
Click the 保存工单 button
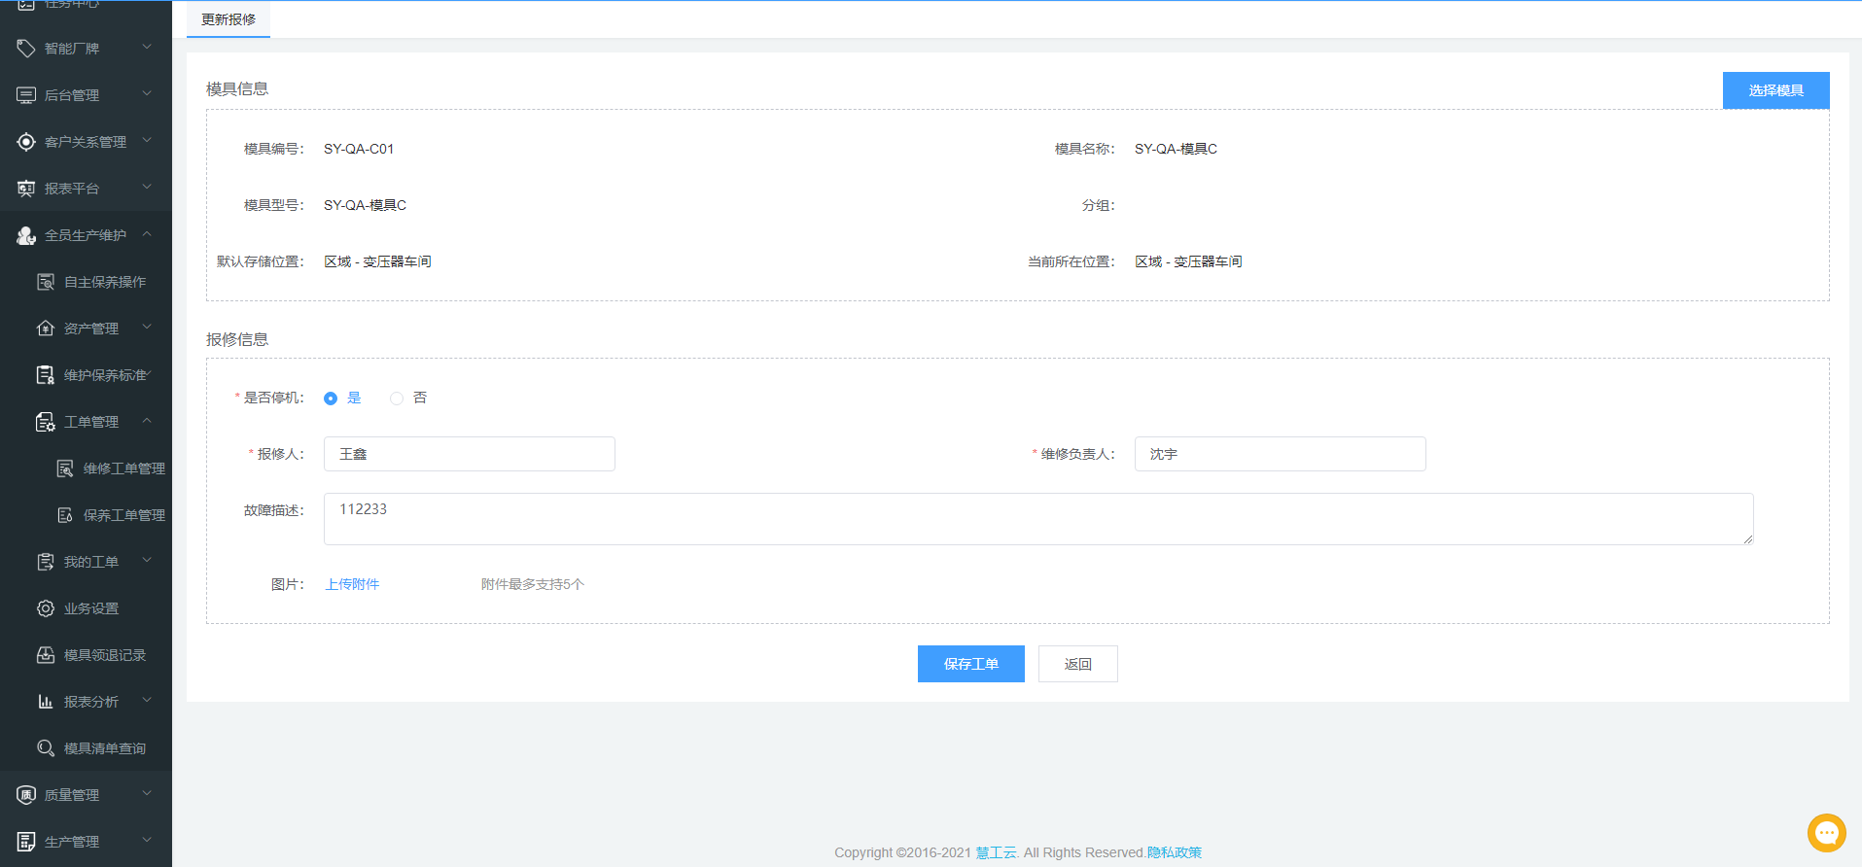click(970, 664)
